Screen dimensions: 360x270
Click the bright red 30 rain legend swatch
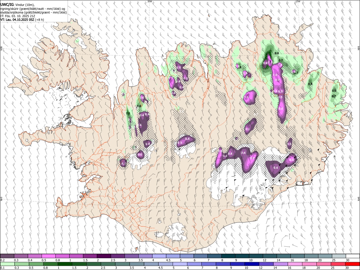[x=353, y=264]
